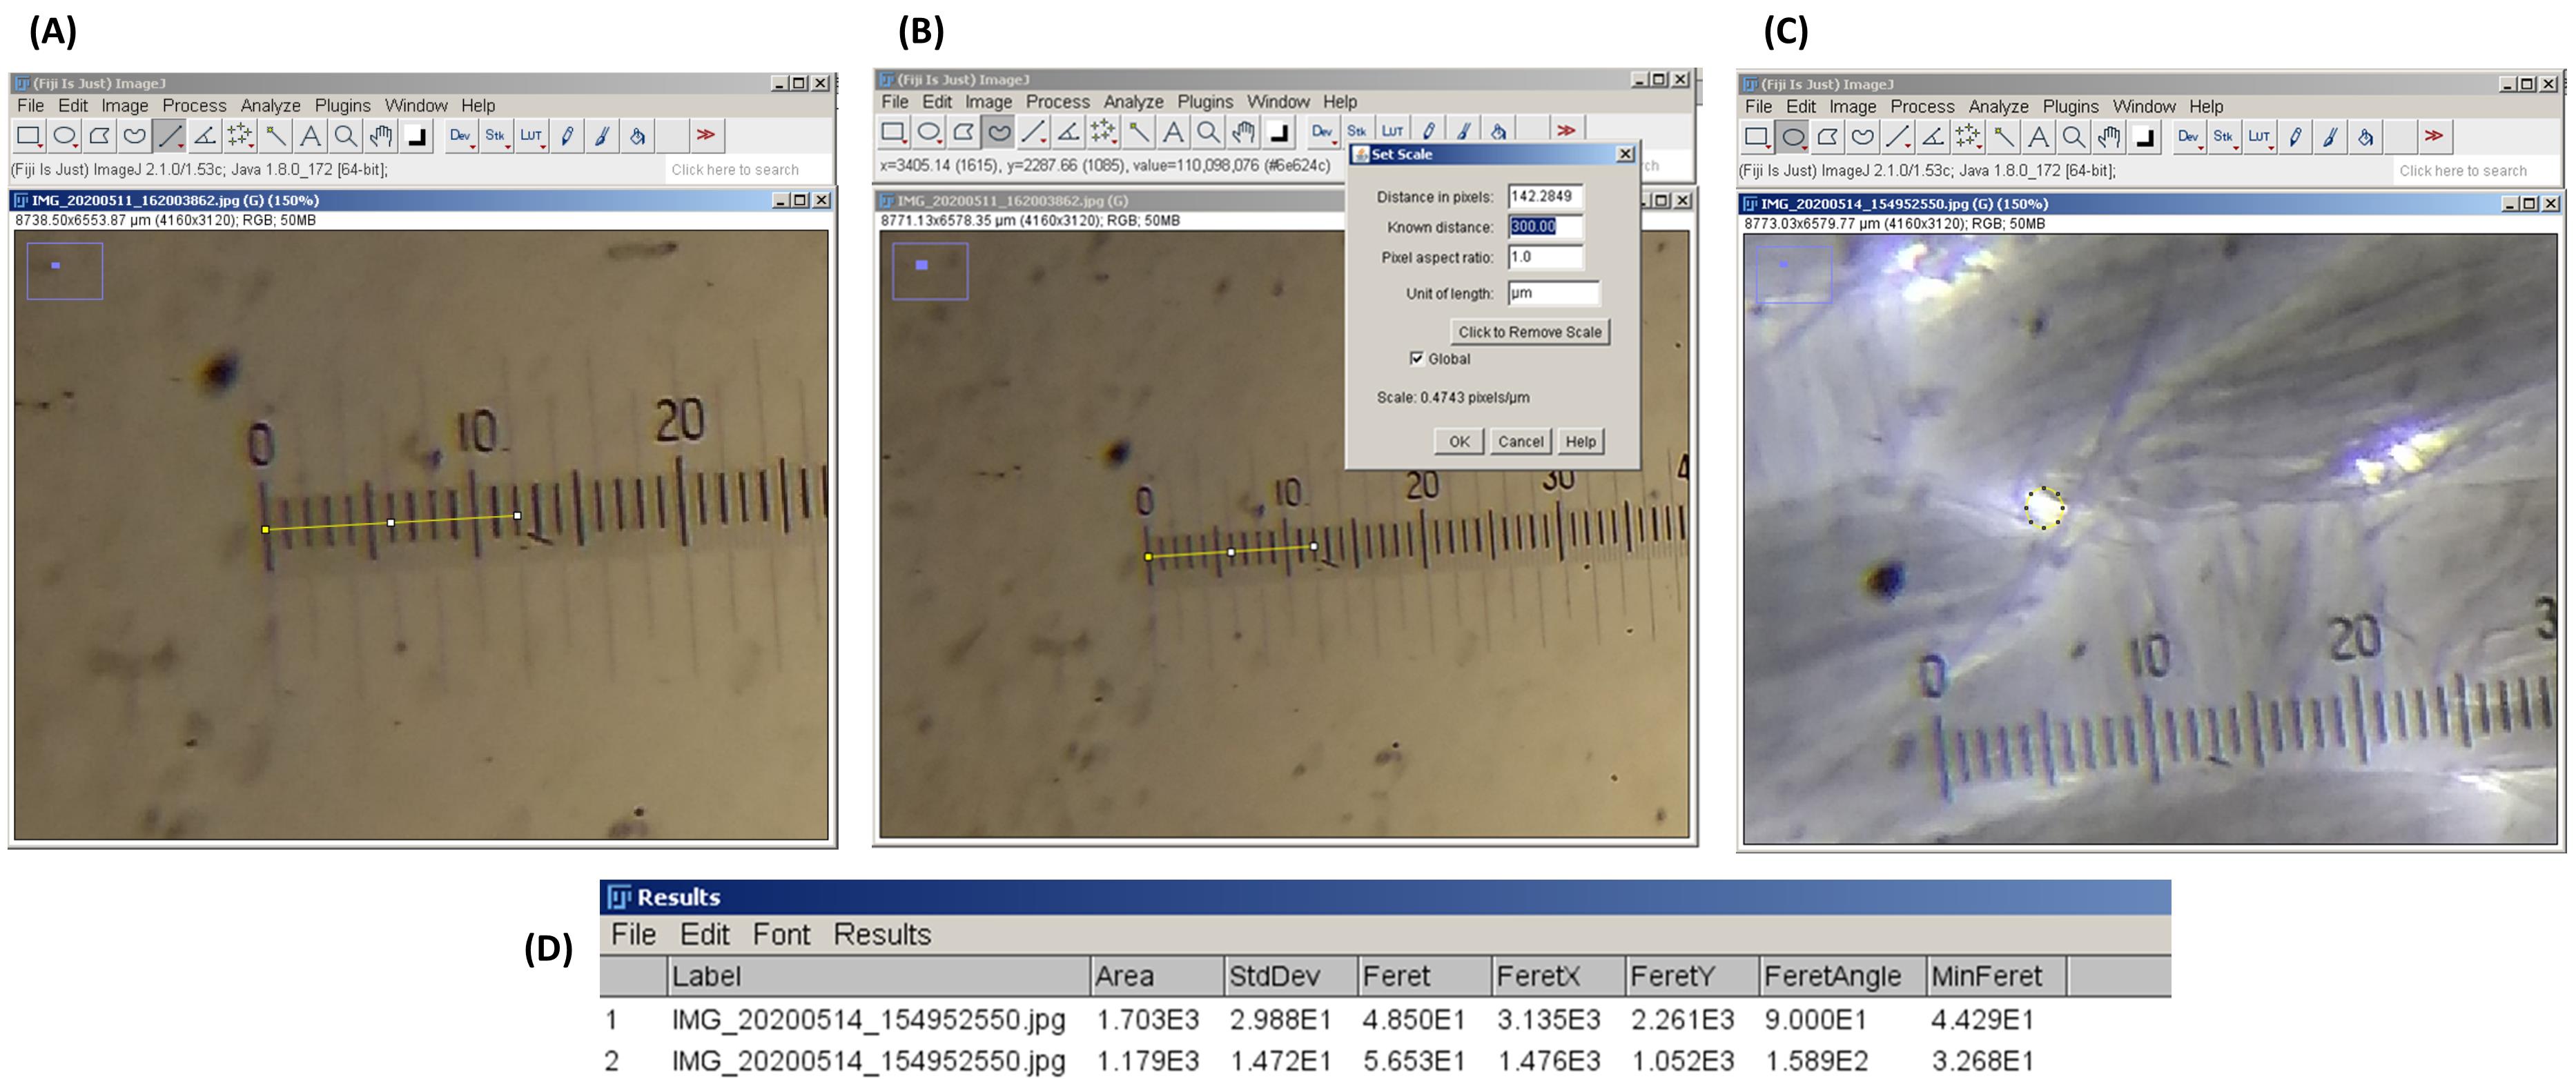
Task: Click the Pixel aspect ratio field
Action: point(1545,257)
